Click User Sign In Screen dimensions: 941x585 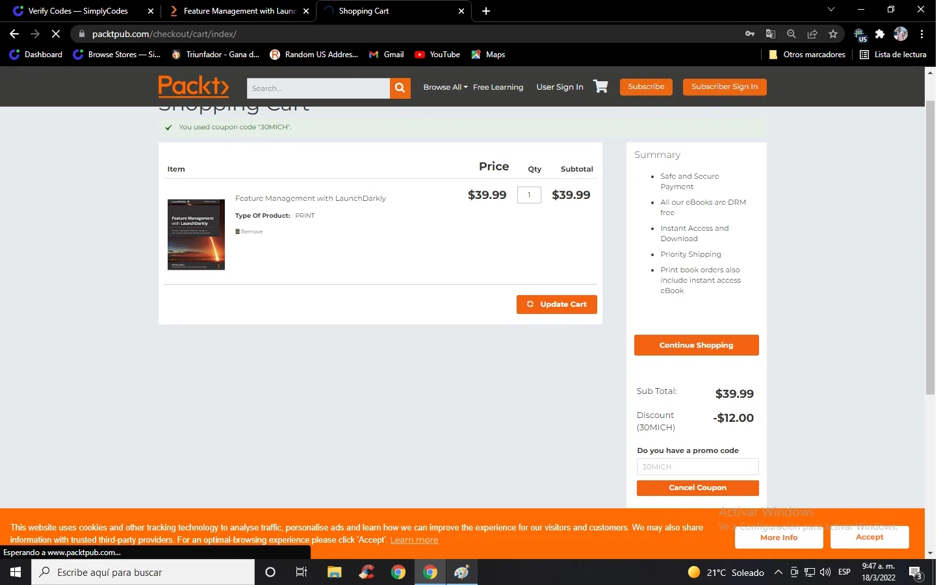[x=560, y=87]
